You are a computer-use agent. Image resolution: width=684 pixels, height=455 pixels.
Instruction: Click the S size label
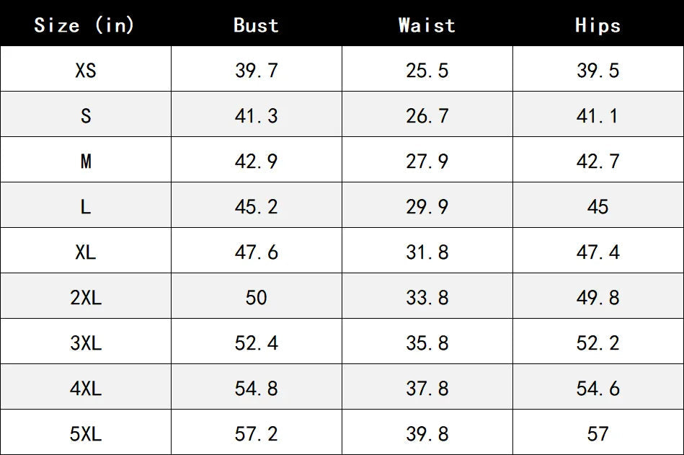coord(86,115)
